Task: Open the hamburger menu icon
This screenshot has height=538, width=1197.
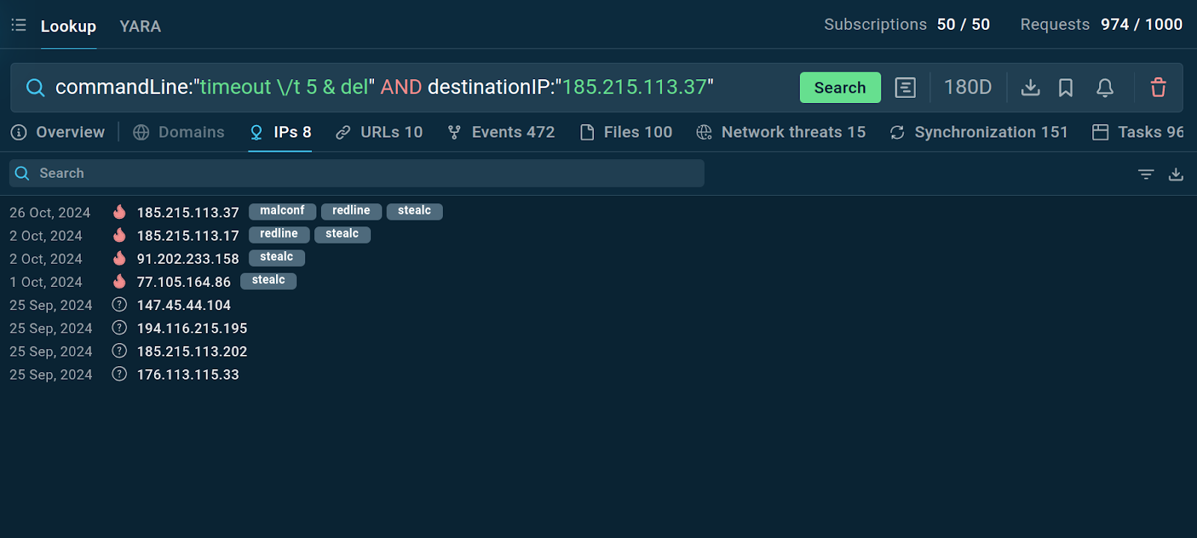Action: click(x=19, y=25)
